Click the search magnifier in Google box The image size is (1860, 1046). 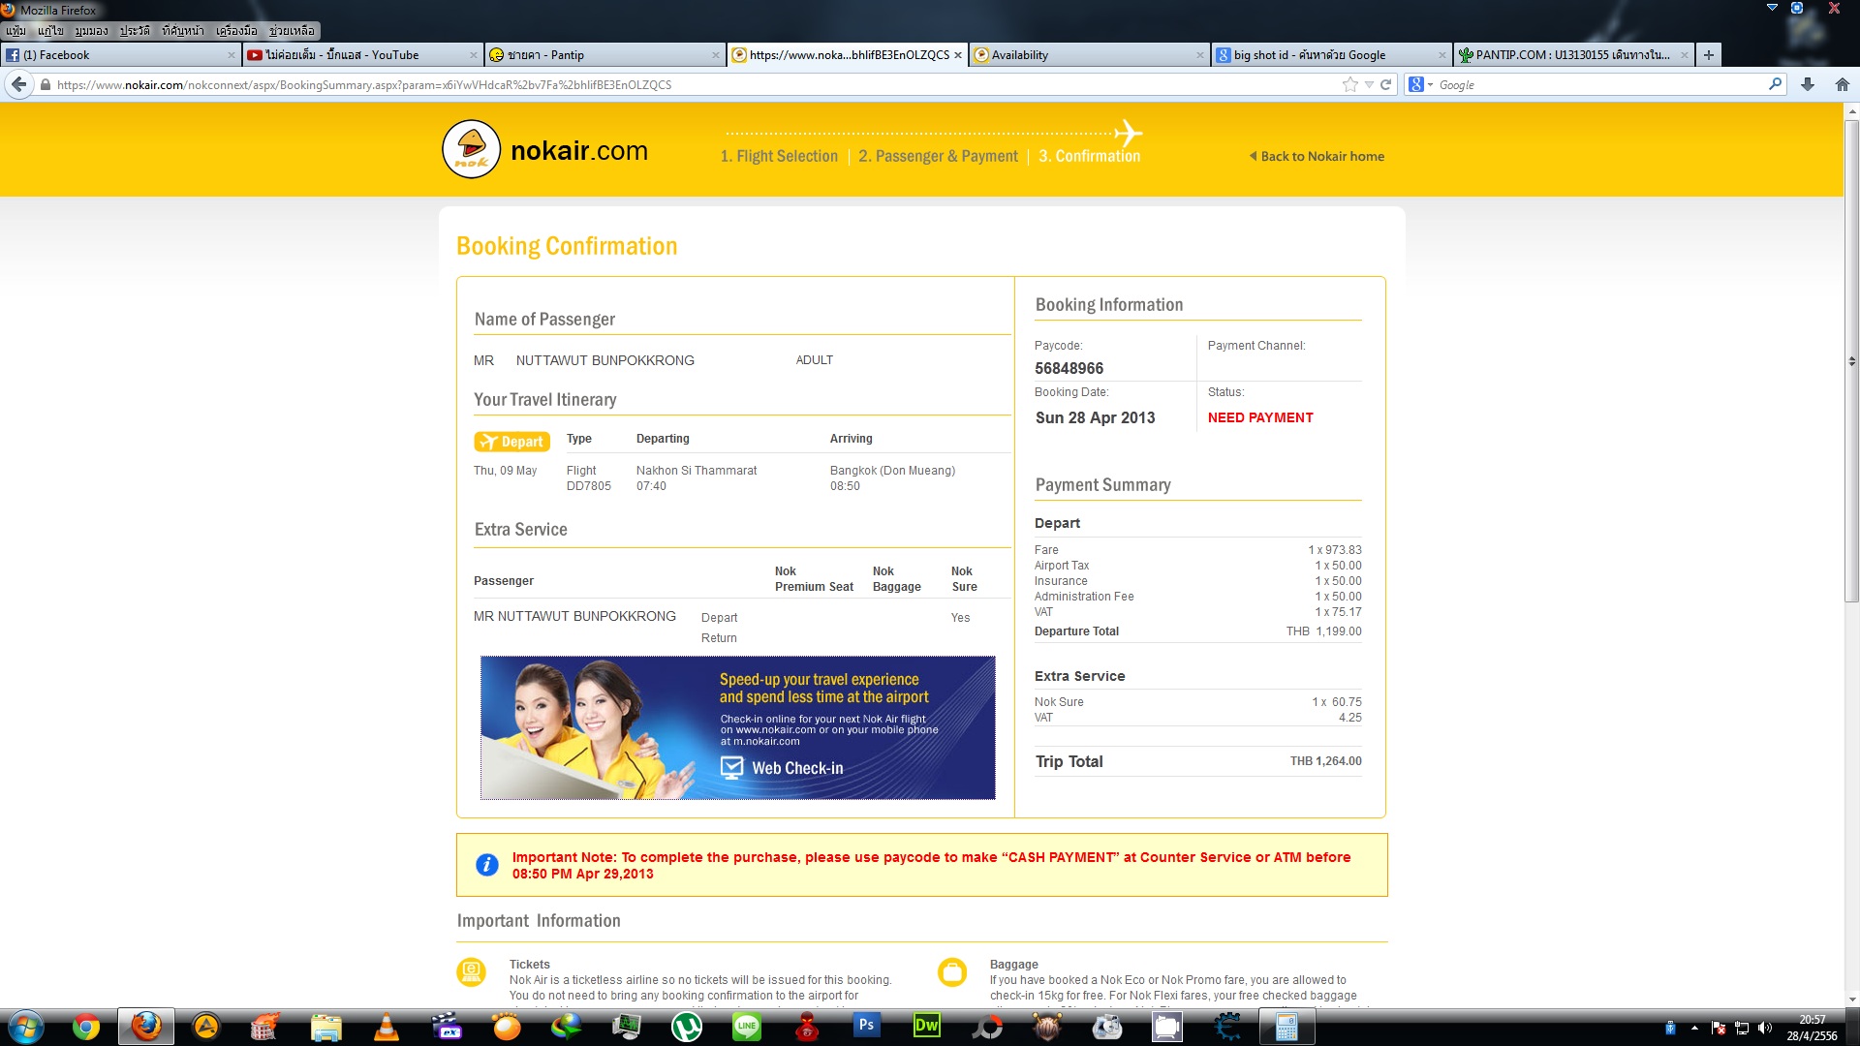tap(1775, 85)
